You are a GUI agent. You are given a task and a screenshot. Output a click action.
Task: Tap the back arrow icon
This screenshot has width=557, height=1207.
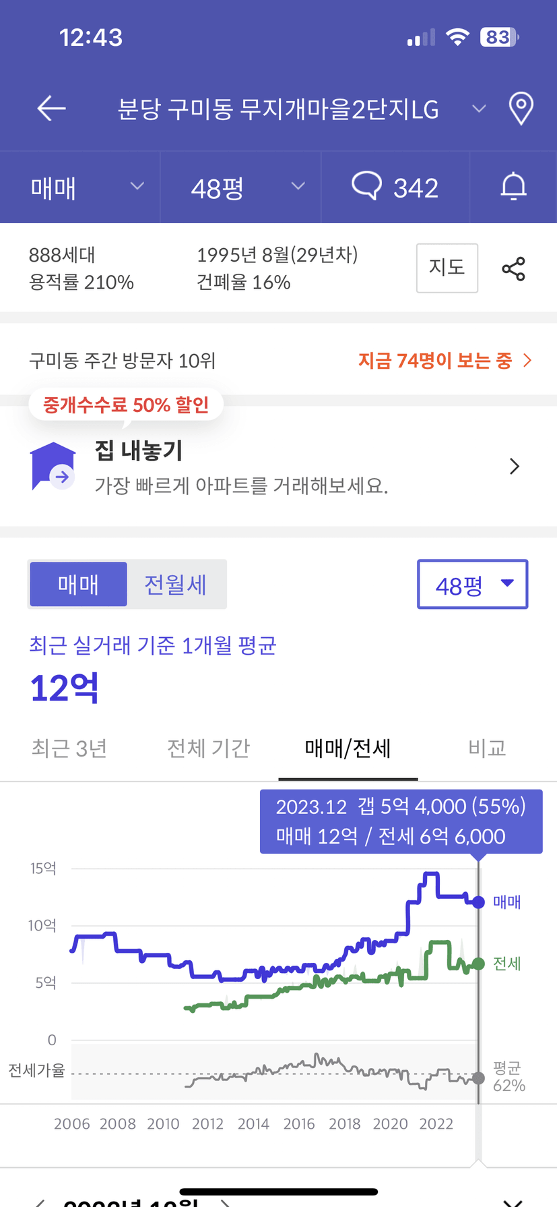tap(51, 108)
